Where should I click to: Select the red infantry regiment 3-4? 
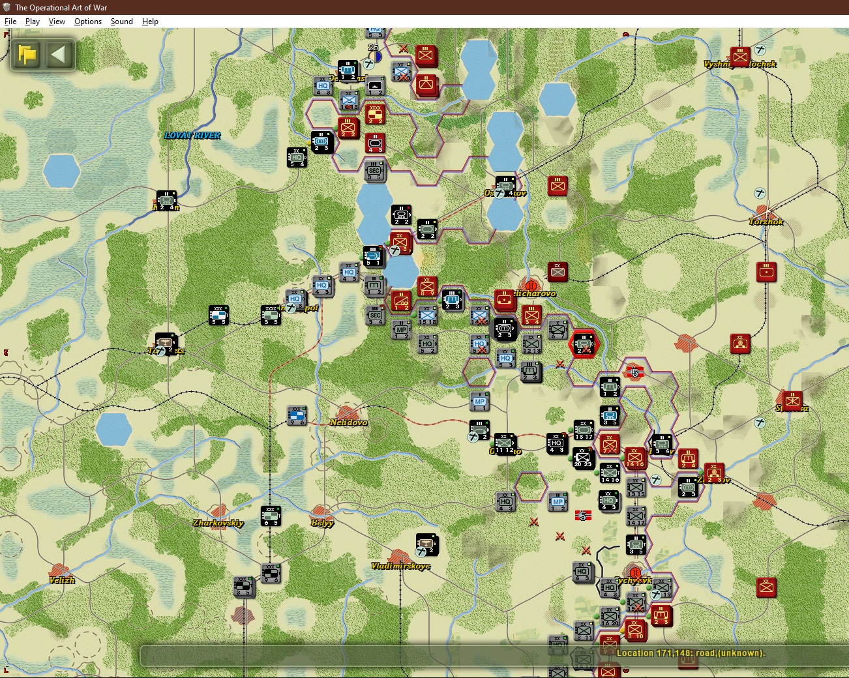coord(531,315)
